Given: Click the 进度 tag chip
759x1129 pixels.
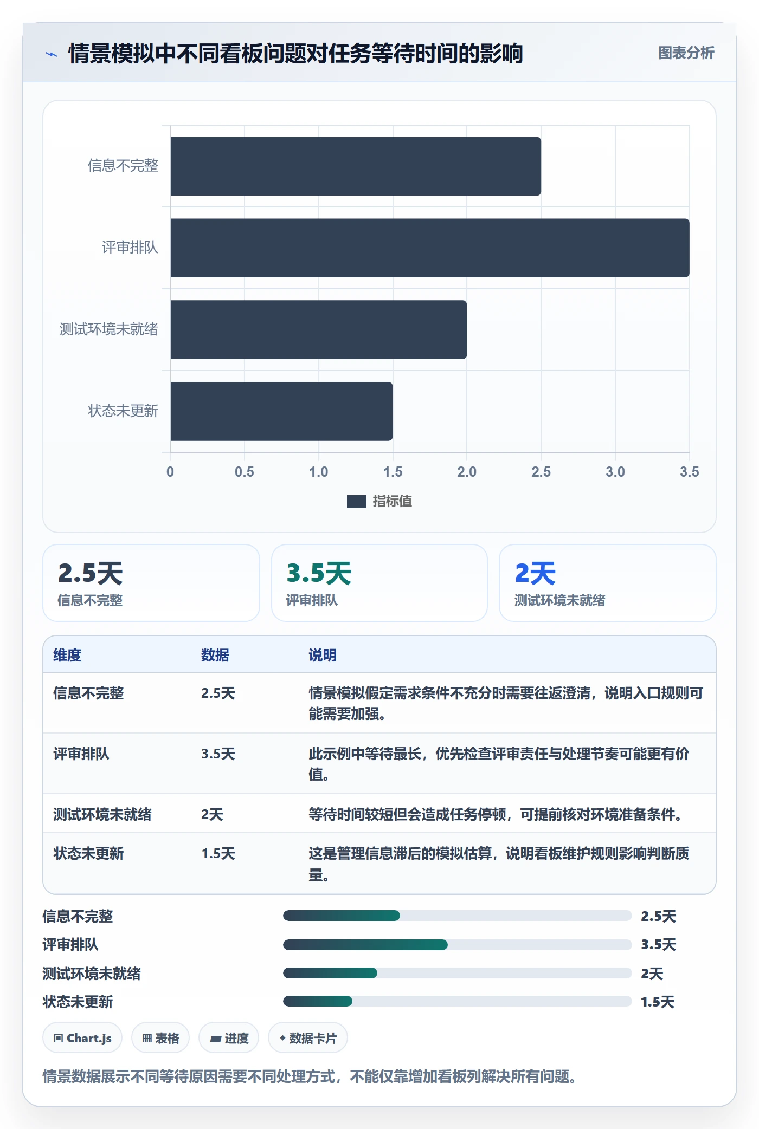Looking at the screenshot, I should 229,1038.
